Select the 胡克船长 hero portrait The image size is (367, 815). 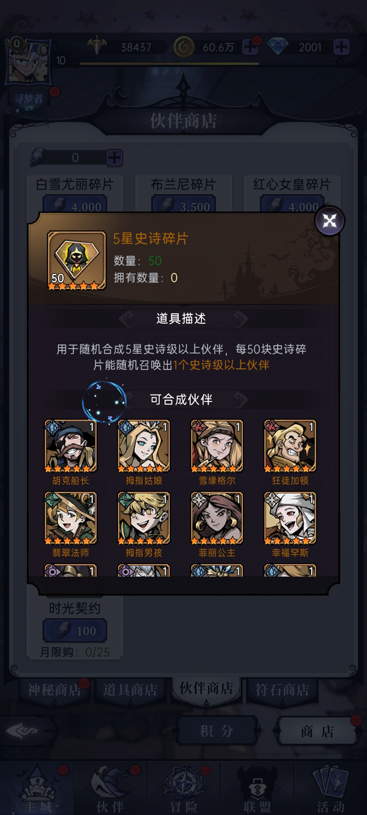click(x=71, y=446)
